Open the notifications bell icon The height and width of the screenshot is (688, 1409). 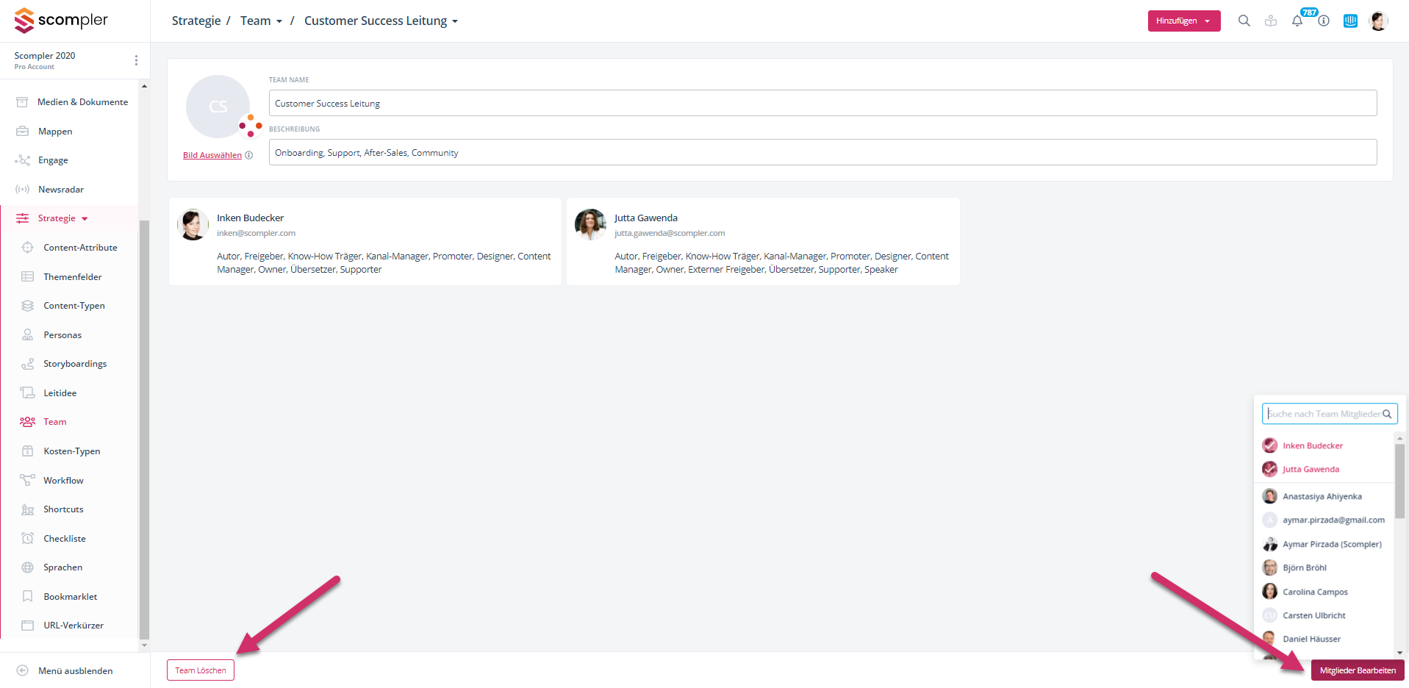(x=1297, y=21)
